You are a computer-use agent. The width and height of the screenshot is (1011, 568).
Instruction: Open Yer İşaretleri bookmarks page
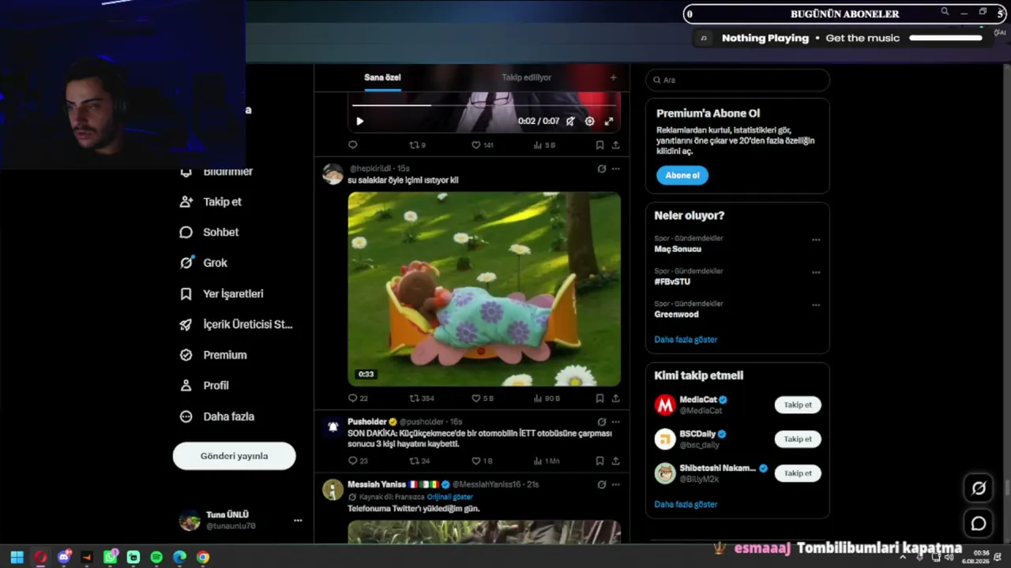(222, 293)
